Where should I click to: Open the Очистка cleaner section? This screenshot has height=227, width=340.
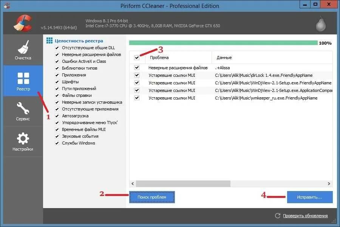(23, 50)
